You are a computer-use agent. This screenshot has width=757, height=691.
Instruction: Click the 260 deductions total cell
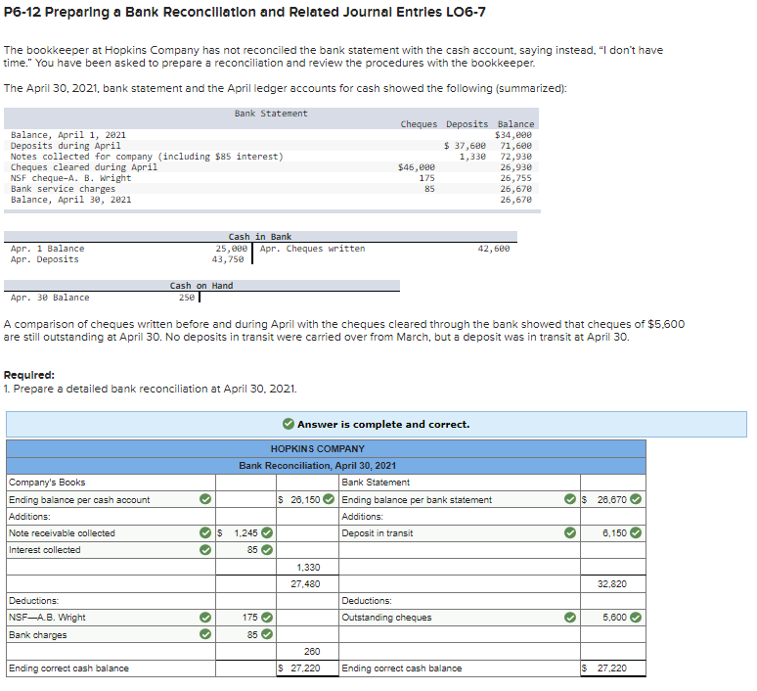coord(307,652)
